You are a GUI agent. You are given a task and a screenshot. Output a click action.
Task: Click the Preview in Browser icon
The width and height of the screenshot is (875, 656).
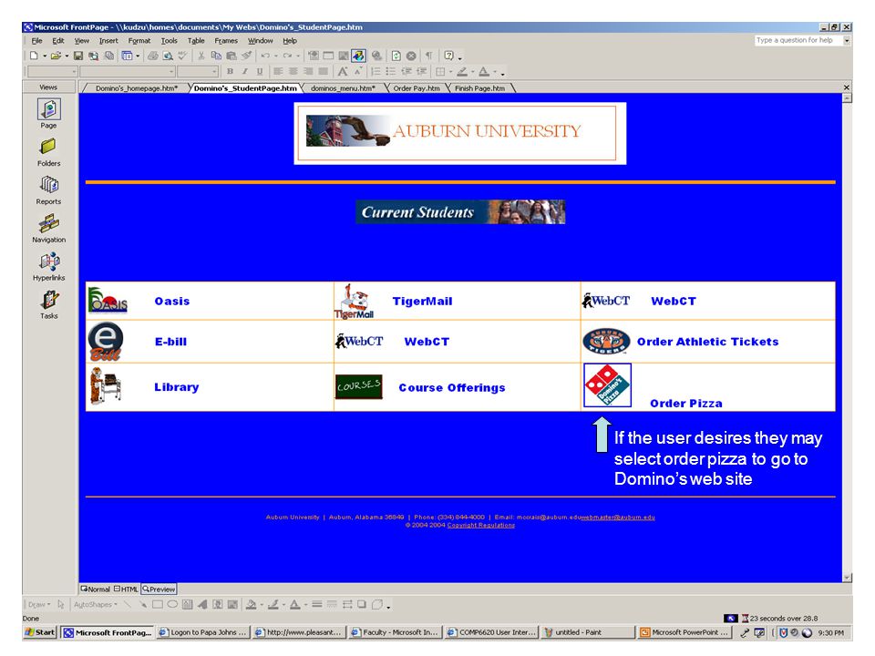click(x=168, y=56)
